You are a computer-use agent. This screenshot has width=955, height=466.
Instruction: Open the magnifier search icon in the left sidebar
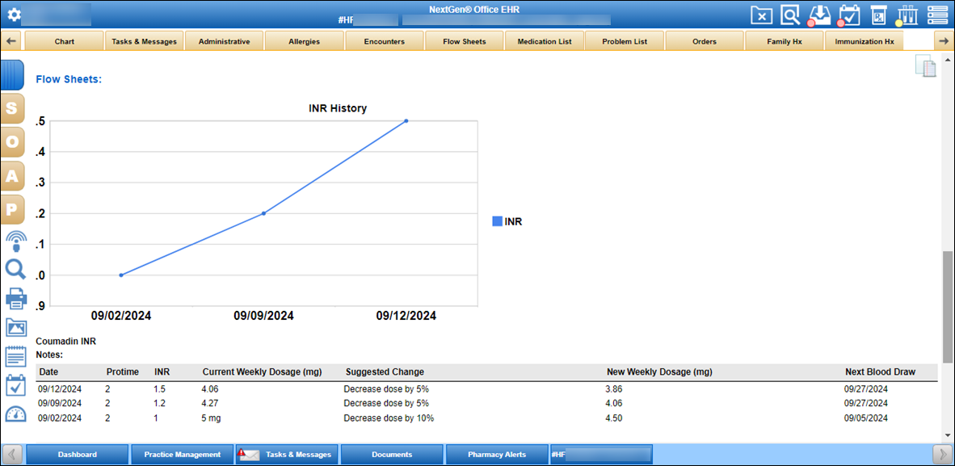[x=15, y=269]
